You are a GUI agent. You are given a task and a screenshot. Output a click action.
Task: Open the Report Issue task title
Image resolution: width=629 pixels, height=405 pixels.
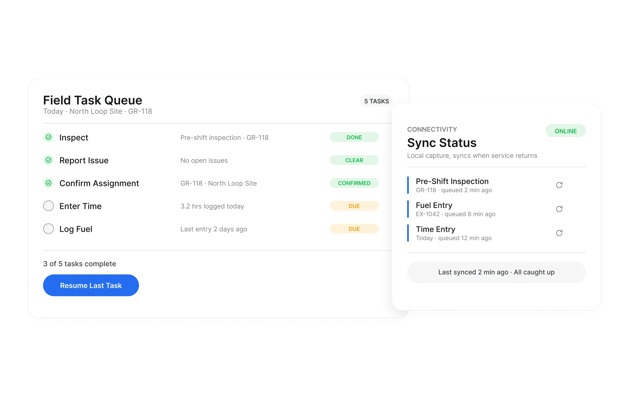click(x=84, y=160)
